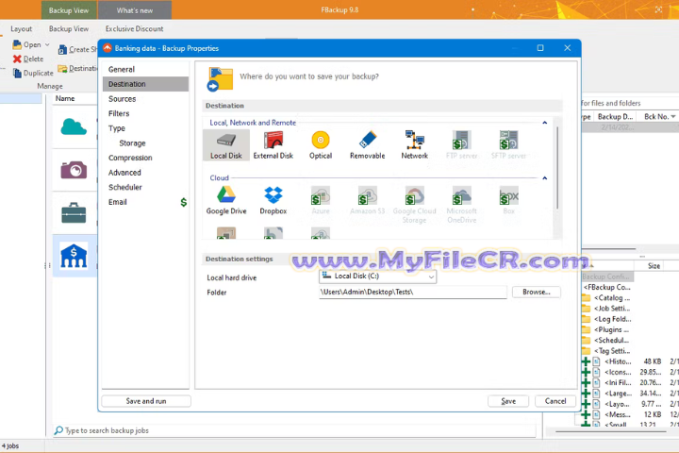Click Duplicate in Manage toolbar

(33, 73)
